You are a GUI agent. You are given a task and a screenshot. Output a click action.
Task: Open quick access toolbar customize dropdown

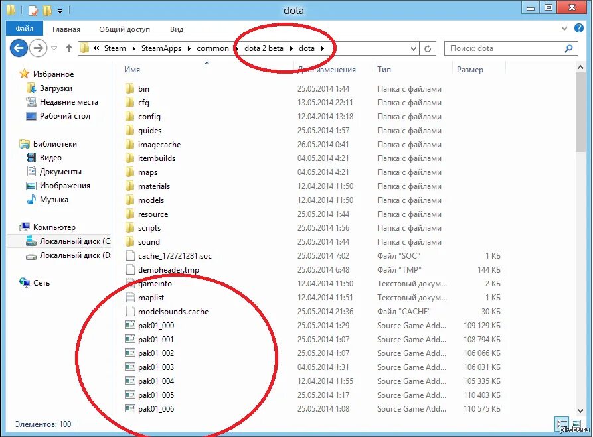60,11
